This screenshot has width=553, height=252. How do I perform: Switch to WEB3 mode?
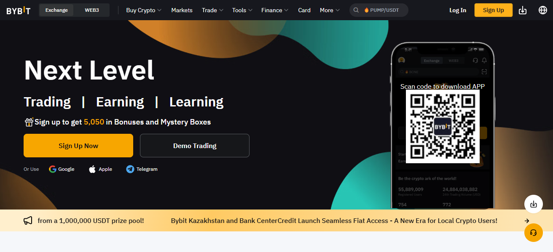pyautogui.click(x=91, y=10)
